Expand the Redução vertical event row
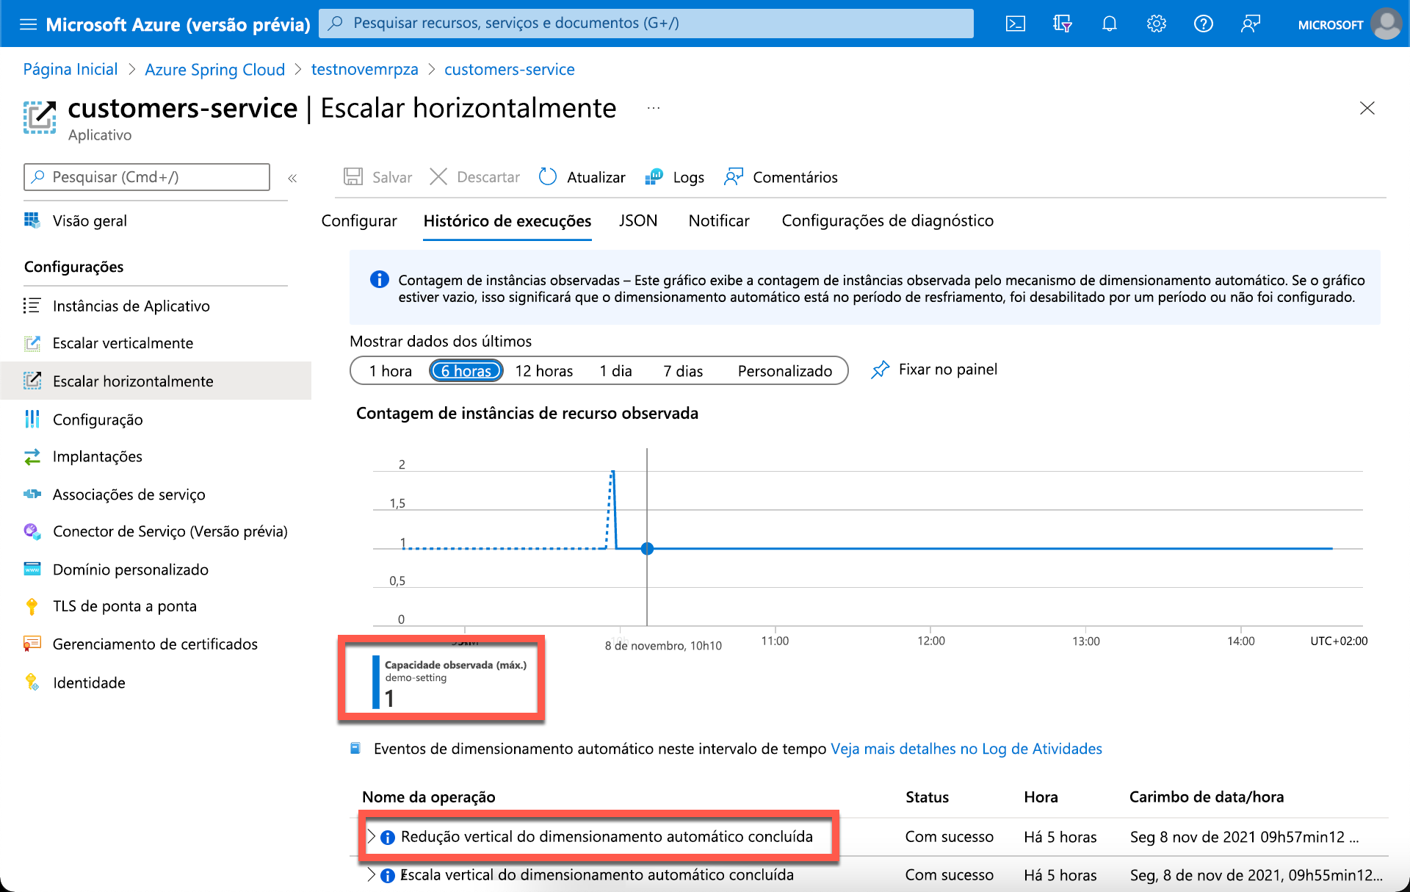This screenshot has width=1410, height=892. pos(372,836)
